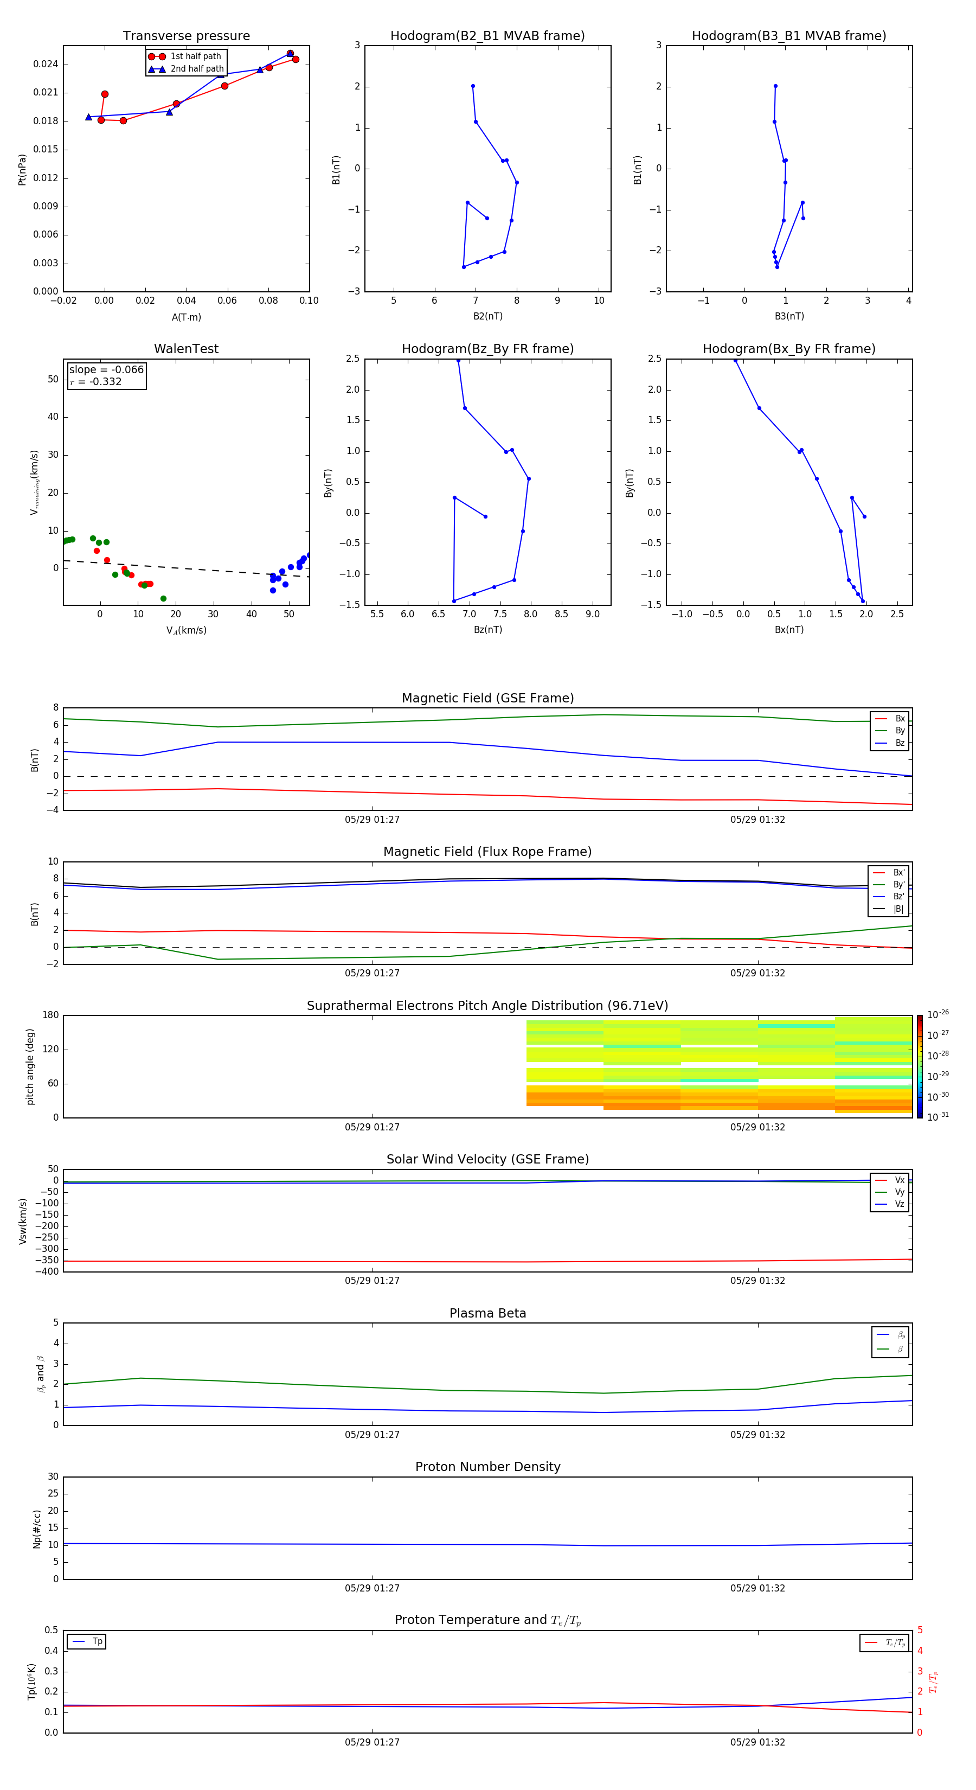The width and height of the screenshot is (976, 1790).
Task: Click the Vx legend entry in solar wind panel
Action: (x=890, y=1180)
